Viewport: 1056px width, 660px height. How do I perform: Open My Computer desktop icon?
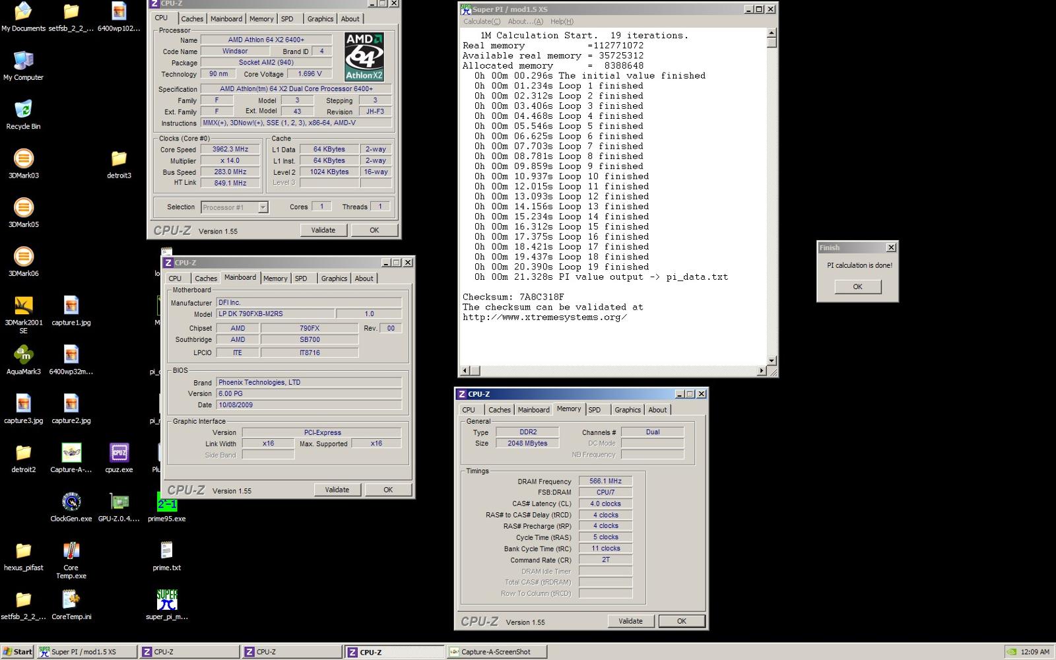click(x=23, y=66)
